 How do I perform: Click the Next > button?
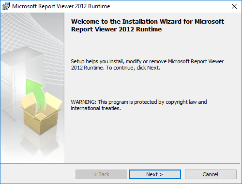click(x=155, y=174)
